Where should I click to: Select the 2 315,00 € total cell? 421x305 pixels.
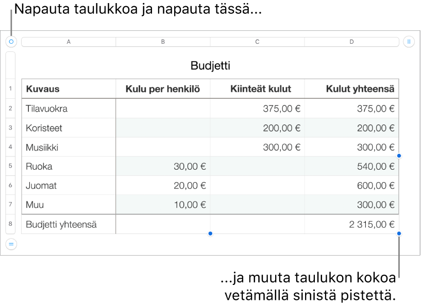click(x=352, y=224)
